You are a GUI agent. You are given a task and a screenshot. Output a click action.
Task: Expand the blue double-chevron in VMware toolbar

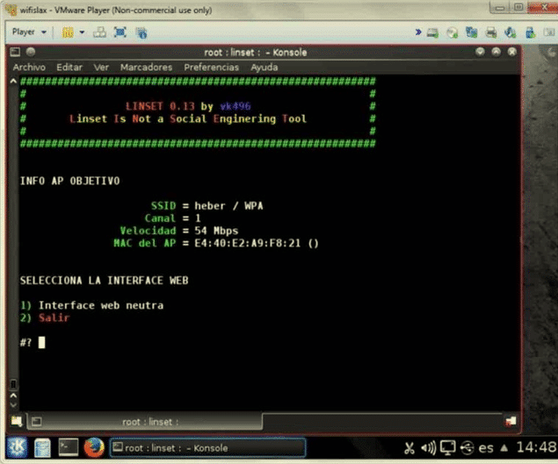(x=418, y=32)
